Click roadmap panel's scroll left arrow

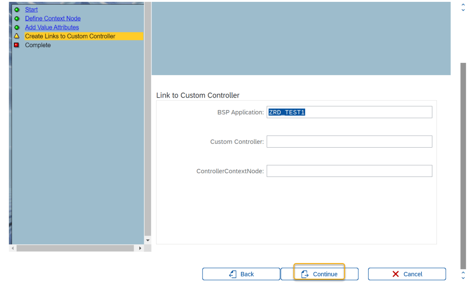tap(12, 248)
